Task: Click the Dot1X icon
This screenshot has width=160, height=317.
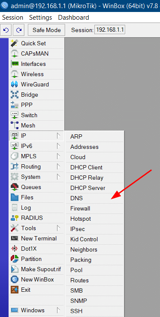Action: (15, 249)
